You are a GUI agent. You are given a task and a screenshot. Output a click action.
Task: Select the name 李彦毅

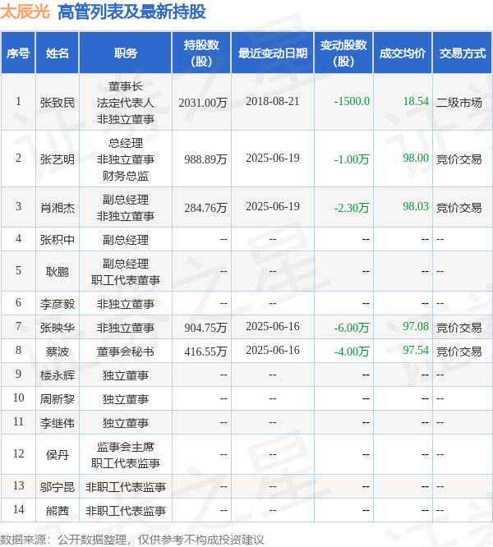[x=58, y=304]
